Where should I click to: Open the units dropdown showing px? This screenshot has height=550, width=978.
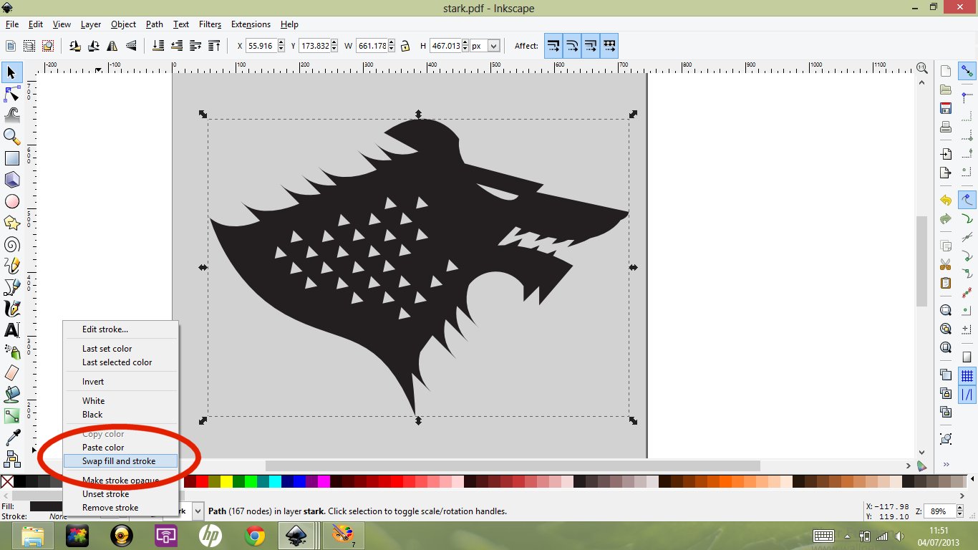tap(491, 45)
